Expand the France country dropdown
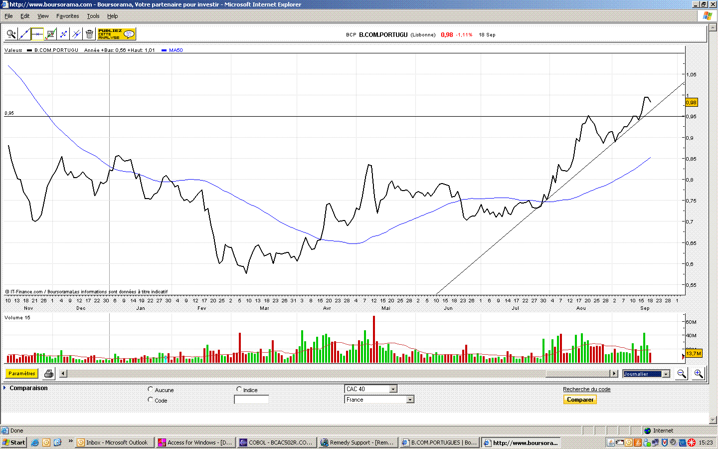This screenshot has width=718, height=449. (410, 400)
